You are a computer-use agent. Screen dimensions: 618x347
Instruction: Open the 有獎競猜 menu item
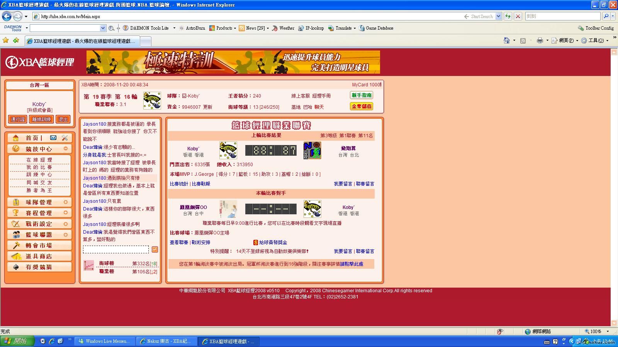tap(39, 267)
